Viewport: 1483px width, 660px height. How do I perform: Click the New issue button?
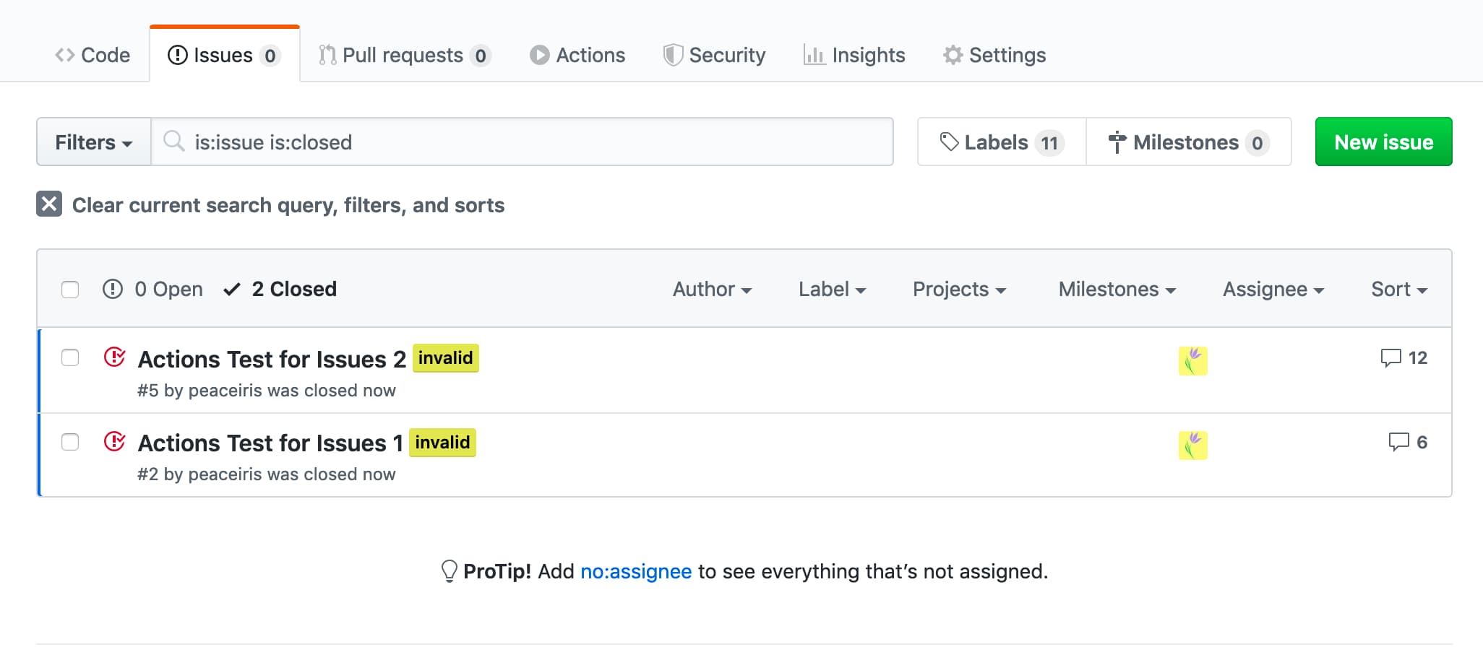click(x=1383, y=142)
